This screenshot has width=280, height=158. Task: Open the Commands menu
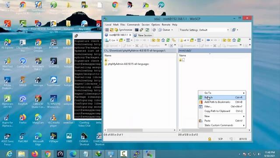pyautogui.click(x=133, y=25)
